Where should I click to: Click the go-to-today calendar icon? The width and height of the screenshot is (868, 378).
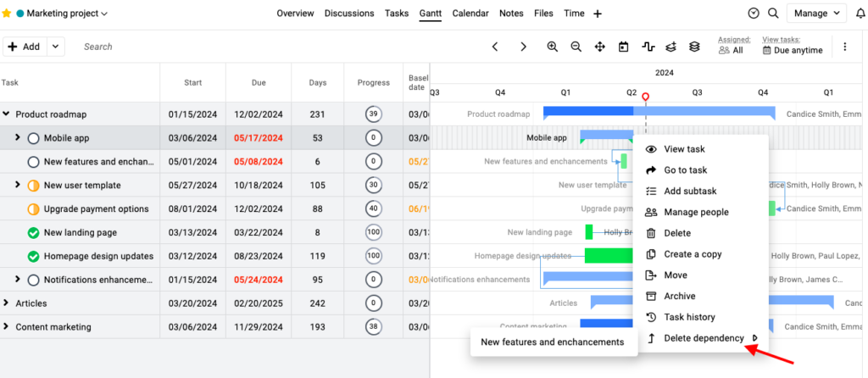(x=623, y=47)
